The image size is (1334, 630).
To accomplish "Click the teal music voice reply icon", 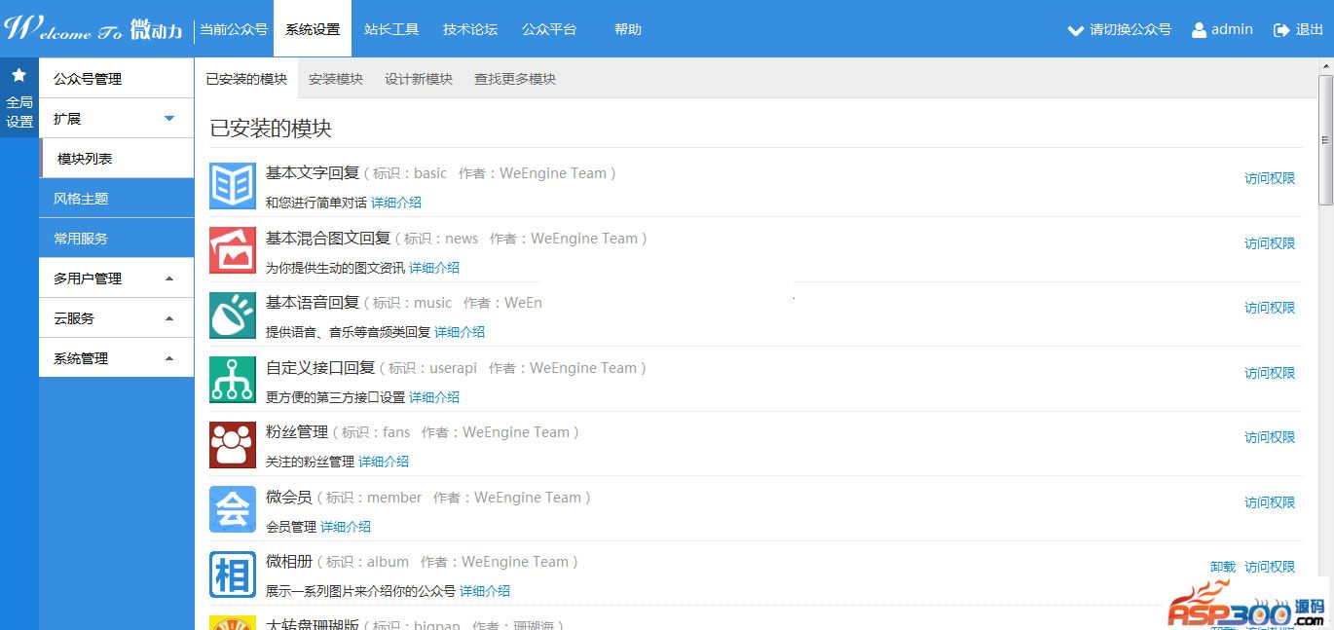I will click(233, 315).
